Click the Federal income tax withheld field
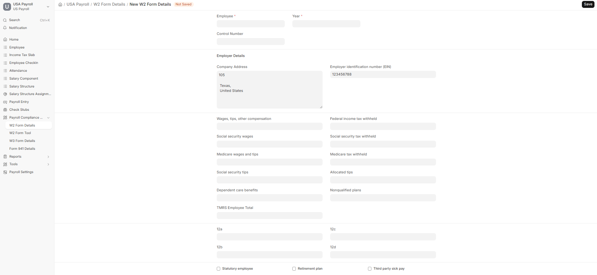This screenshot has height=275, width=597. click(383, 126)
